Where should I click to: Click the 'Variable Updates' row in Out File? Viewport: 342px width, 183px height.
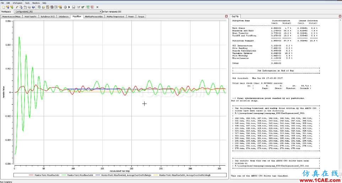[x=262, y=53]
